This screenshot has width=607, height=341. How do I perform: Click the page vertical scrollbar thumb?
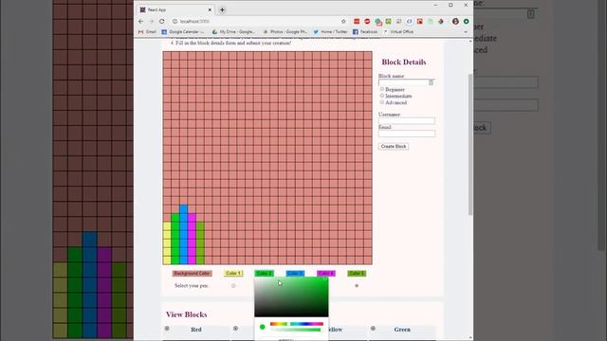(470, 144)
